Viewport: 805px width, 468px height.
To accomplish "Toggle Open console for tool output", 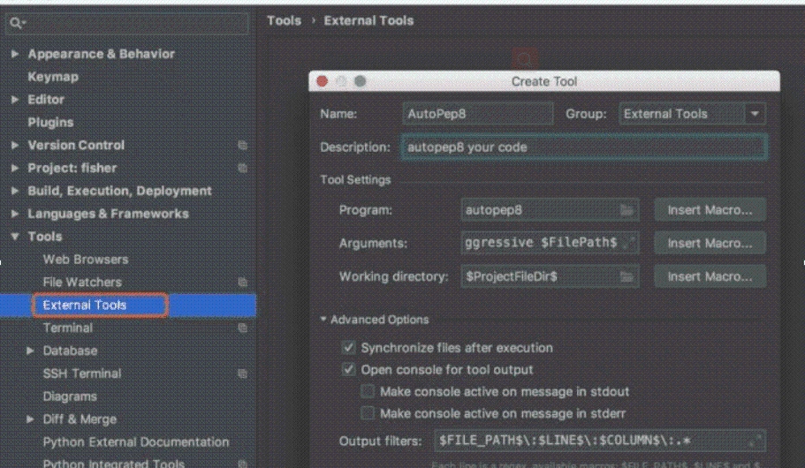I will pyautogui.click(x=349, y=370).
